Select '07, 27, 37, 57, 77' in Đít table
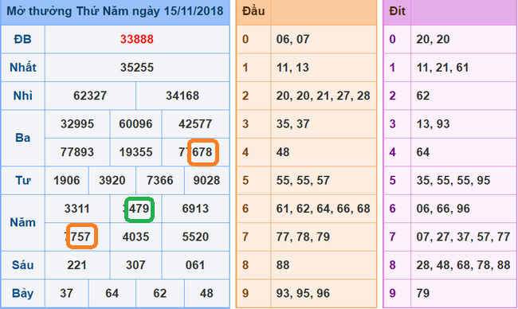This screenshot has height=309, width=518. [463, 237]
